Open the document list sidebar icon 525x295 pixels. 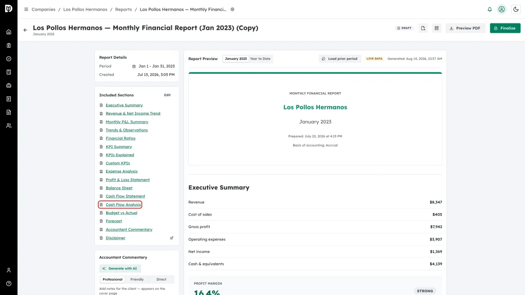(x=9, y=99)
